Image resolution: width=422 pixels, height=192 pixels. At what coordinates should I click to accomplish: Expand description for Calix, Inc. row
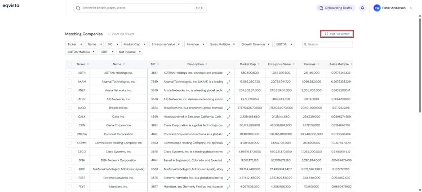[228, 117]
